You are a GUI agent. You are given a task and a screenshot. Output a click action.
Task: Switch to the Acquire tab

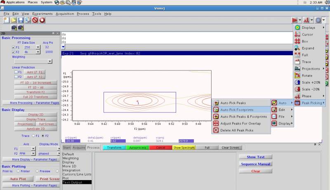[79, 148]
